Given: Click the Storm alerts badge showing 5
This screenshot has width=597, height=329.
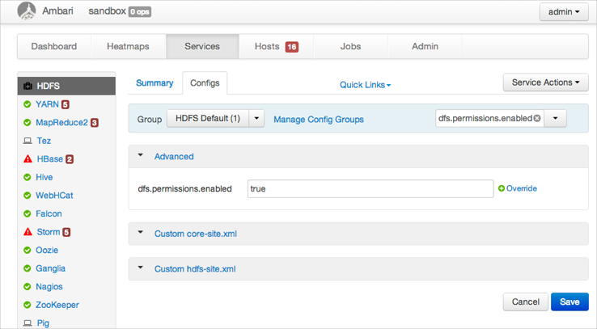Looking at the screenshot, I should (66, 232).
